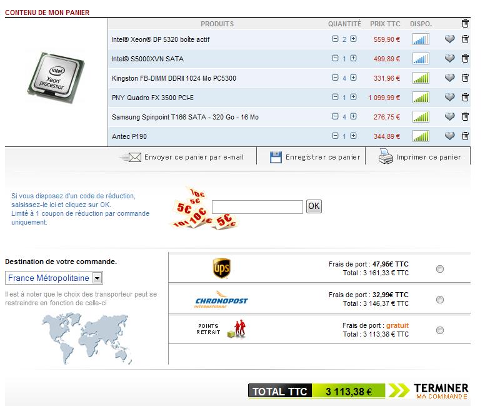Add Samsung Spinpoint T166 to favorites
The image size is (485, 406).
coord(449,116)
